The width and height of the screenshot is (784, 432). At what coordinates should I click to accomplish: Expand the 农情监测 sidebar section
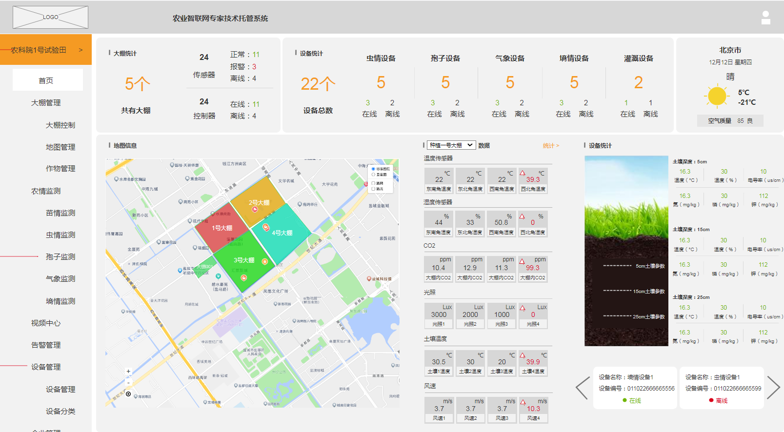point(46,191)
